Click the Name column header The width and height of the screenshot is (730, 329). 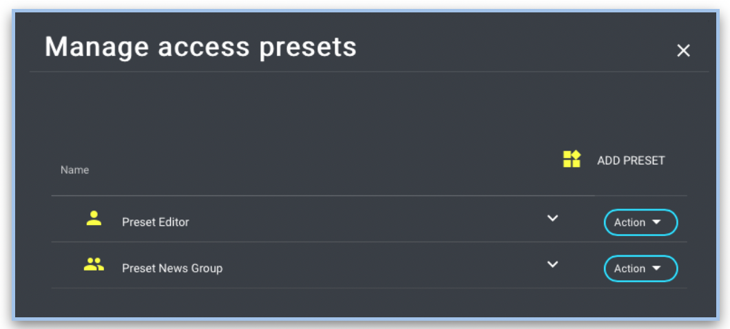click(x=74, y=170)
